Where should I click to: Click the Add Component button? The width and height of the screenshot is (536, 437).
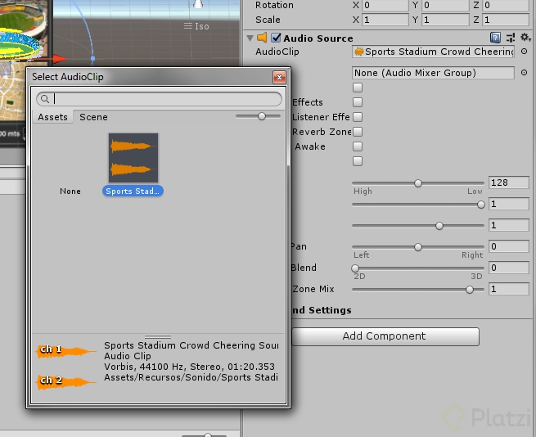tap(385, 336)
